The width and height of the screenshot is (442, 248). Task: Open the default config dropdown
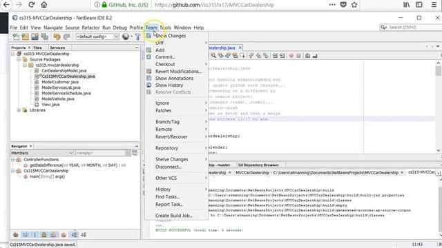coord(97,37)
